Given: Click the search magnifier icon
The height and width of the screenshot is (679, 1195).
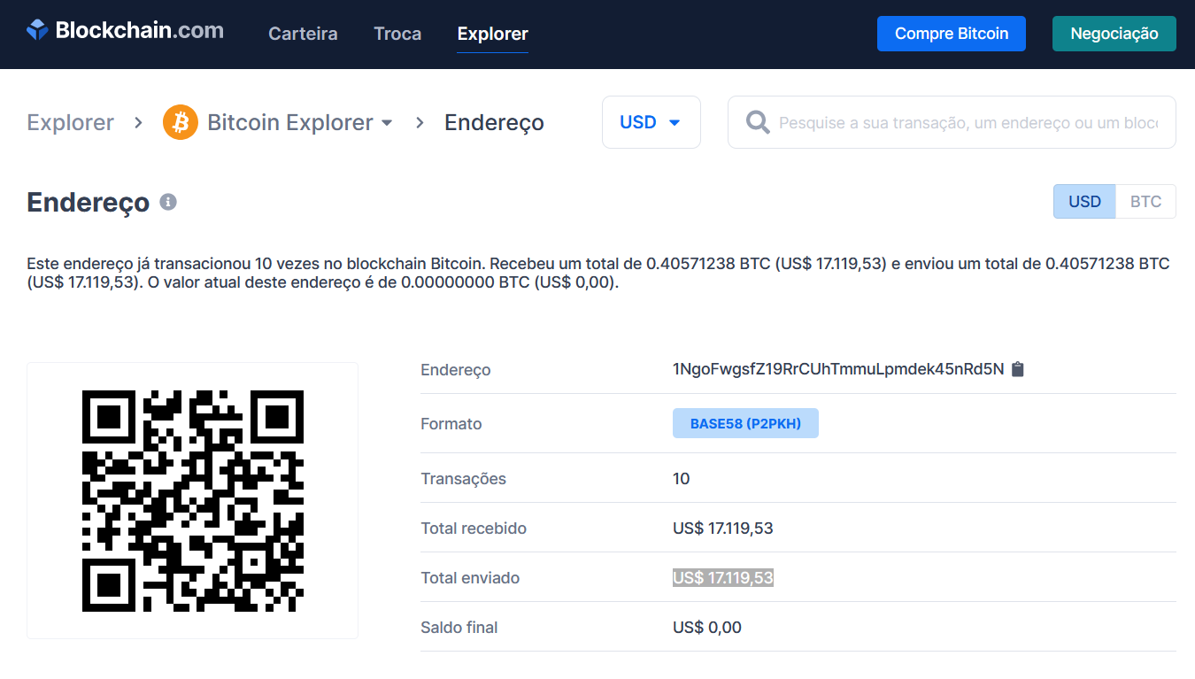Looking at the screenshot, I should (757, 122).
